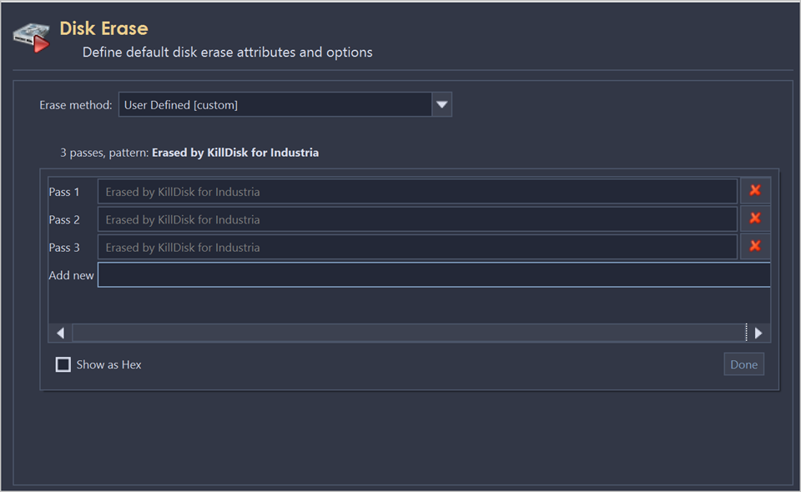Click the 3 passes pattern summary text
The image size is (801, 492).
coord(189,153)
